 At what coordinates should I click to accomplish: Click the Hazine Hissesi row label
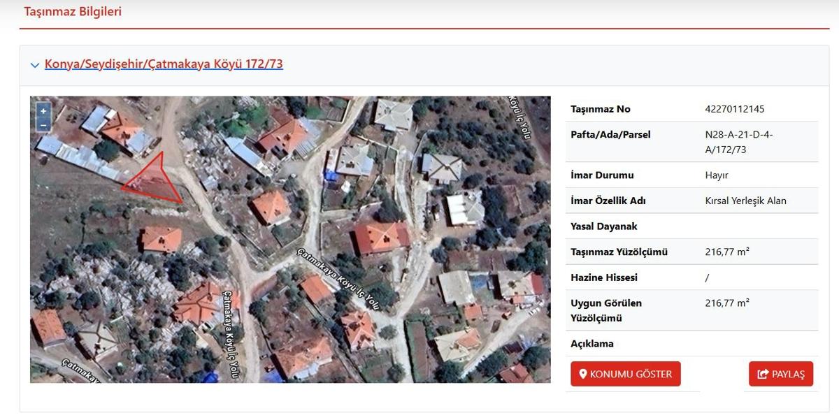604,277
